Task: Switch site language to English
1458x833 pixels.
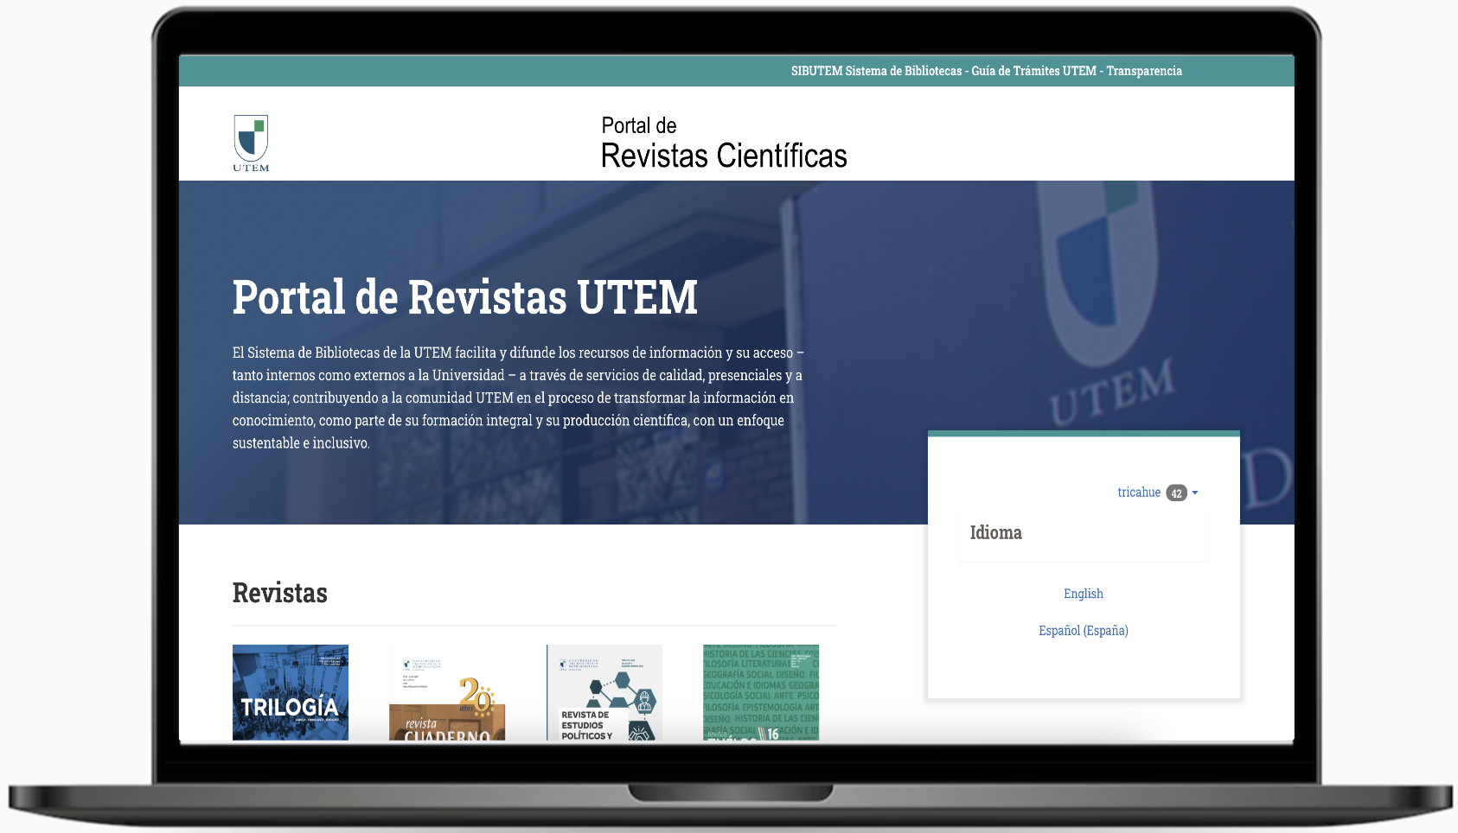Action: click(1083, 594)
